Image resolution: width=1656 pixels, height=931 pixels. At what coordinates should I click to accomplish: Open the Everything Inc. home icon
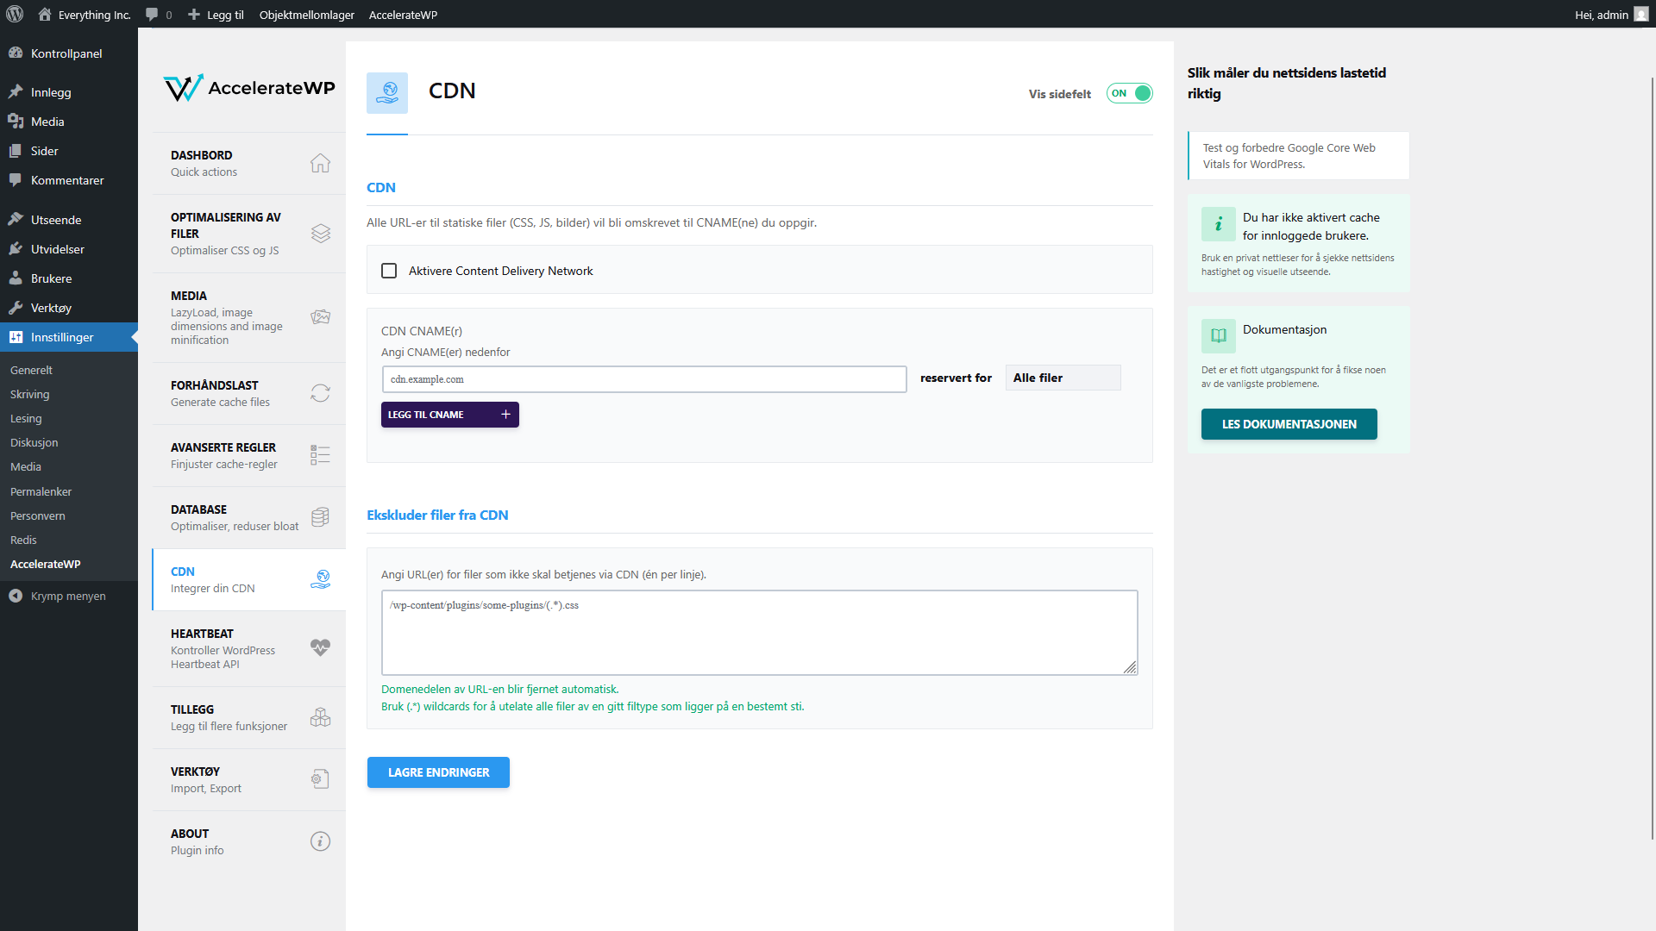click(45, 14)
